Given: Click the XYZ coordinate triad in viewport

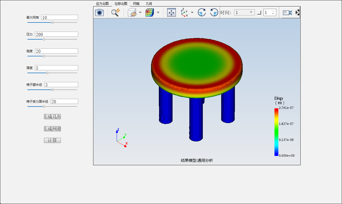Looking at the screenshot, I should [122, 138].
